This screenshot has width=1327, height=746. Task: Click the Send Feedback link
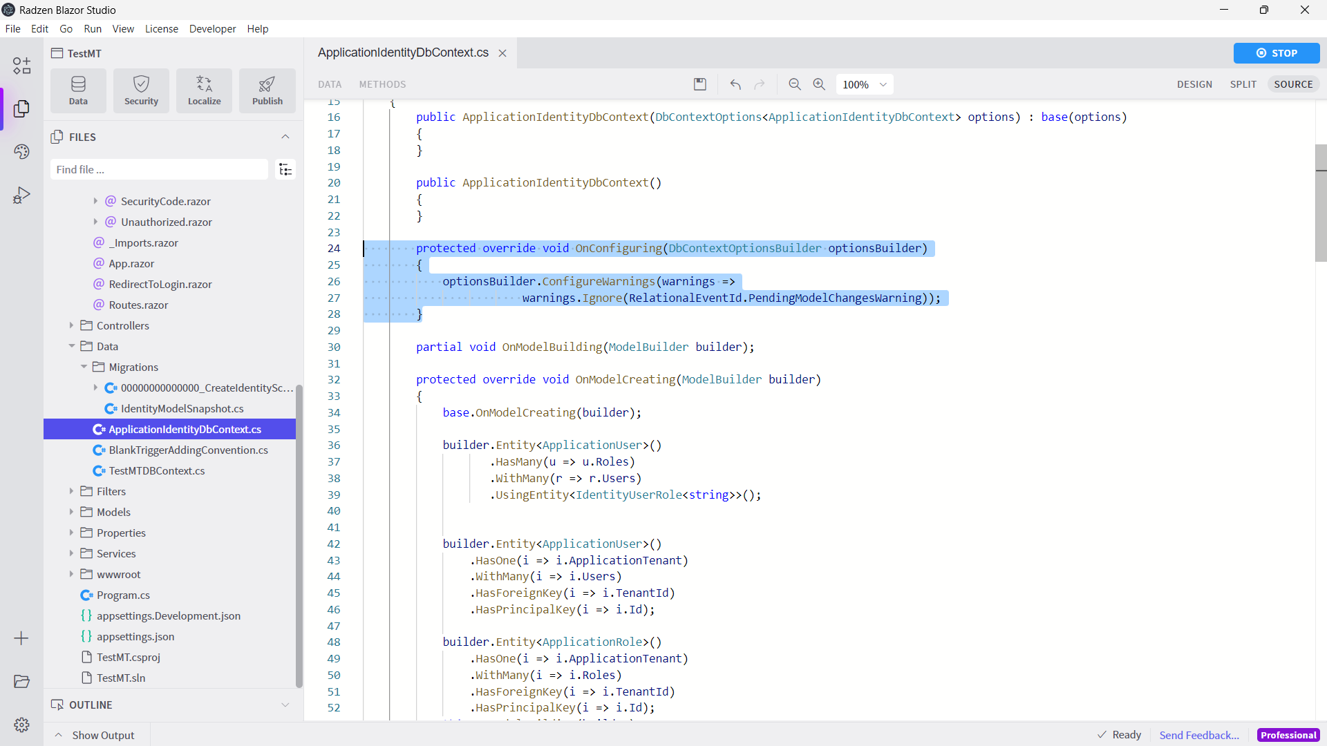1199,735
